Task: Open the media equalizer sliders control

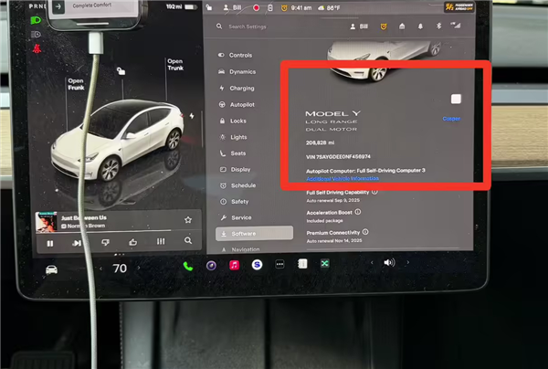Action: tap(161, 241)
